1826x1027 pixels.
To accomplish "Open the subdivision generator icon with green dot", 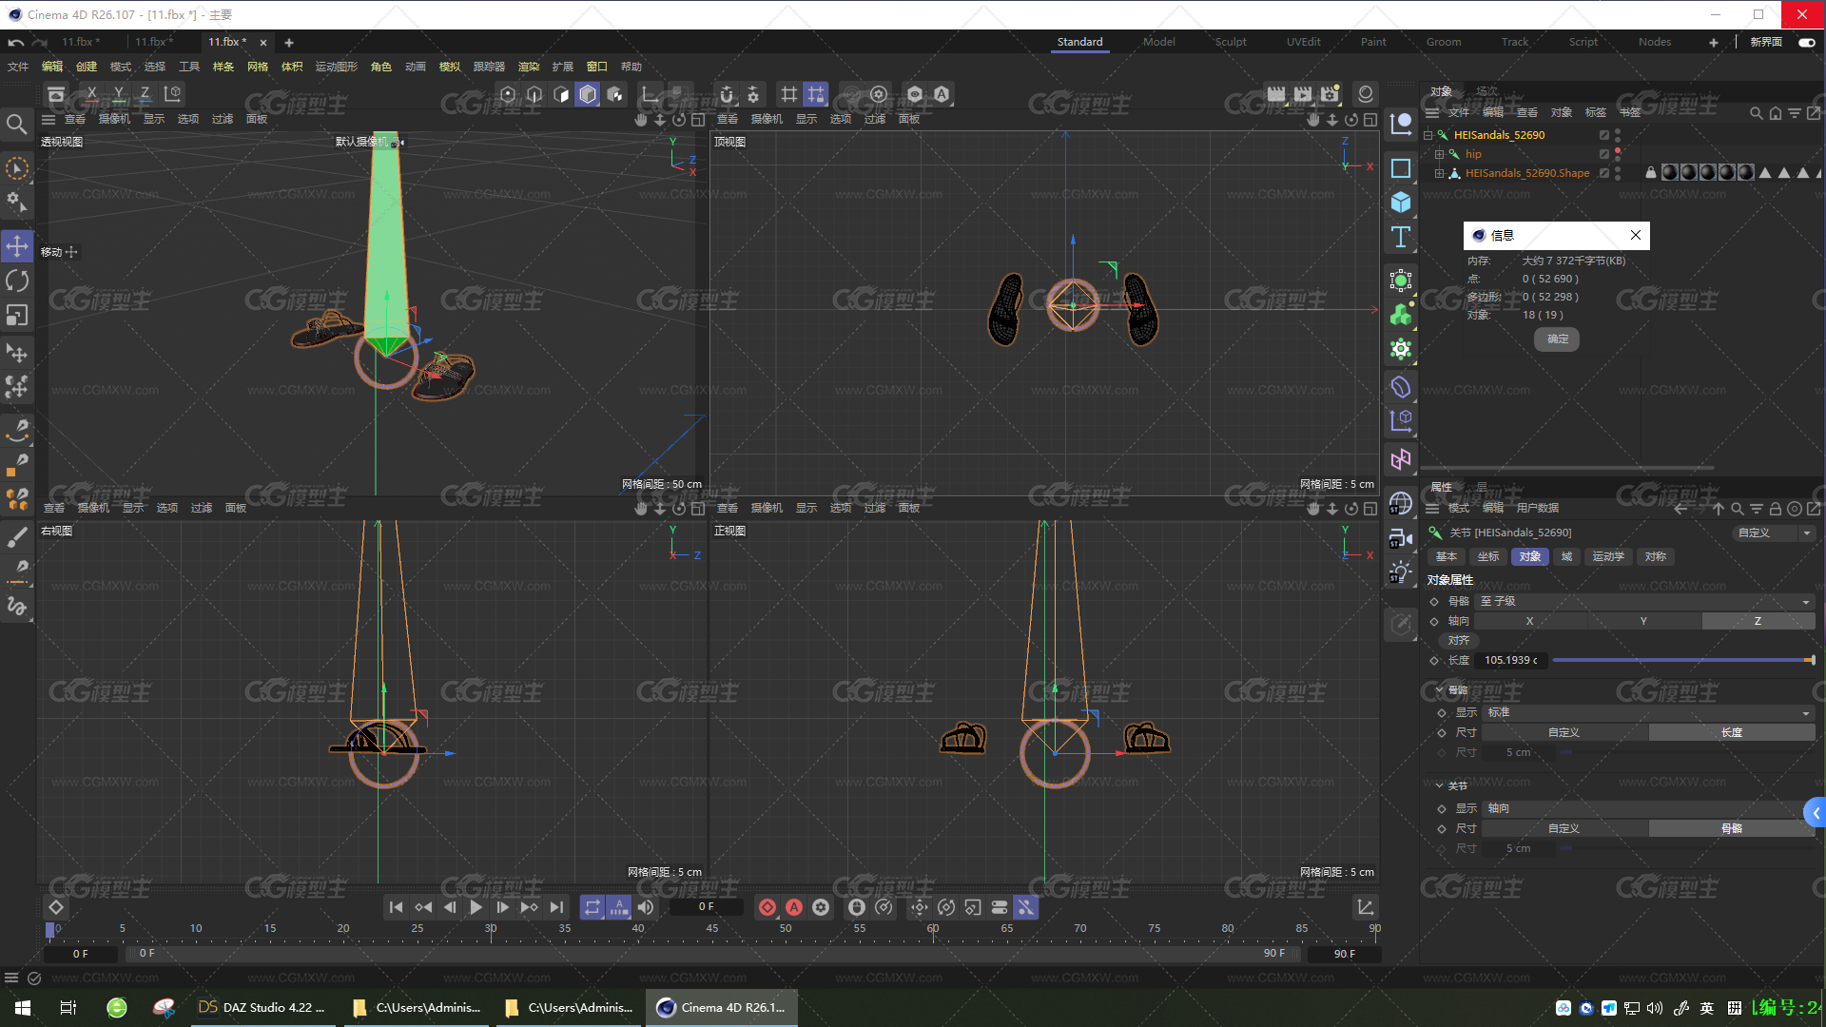I will click(x=1401, y=281).
